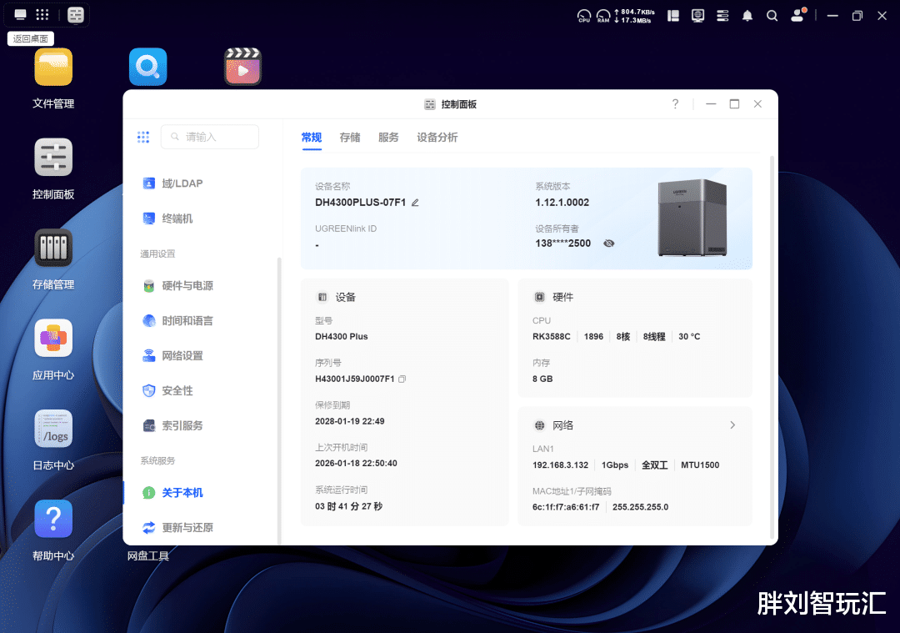Screen dimensions: 900x633
Task: Copy the serial number H43001J59J0007F1
Action: [402, 379]
